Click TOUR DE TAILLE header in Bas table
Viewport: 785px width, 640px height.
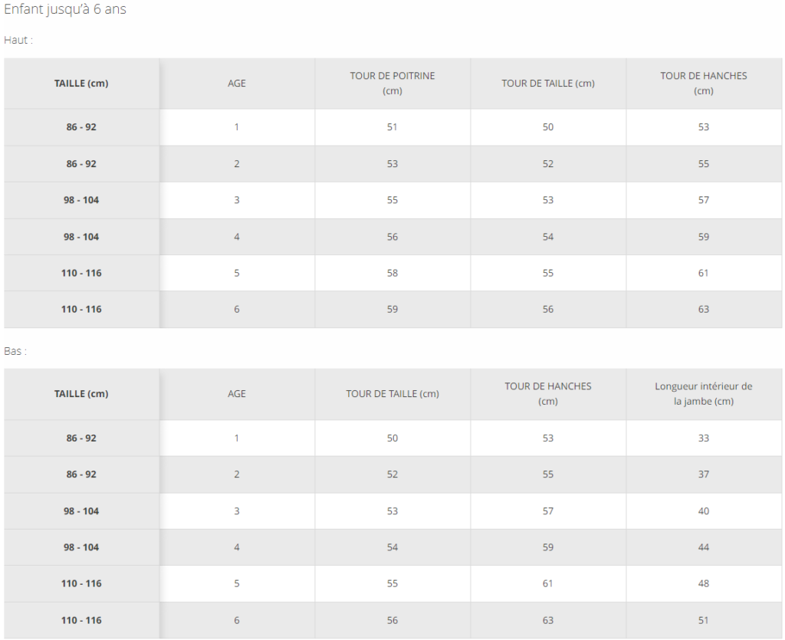(x=392, y=394)
